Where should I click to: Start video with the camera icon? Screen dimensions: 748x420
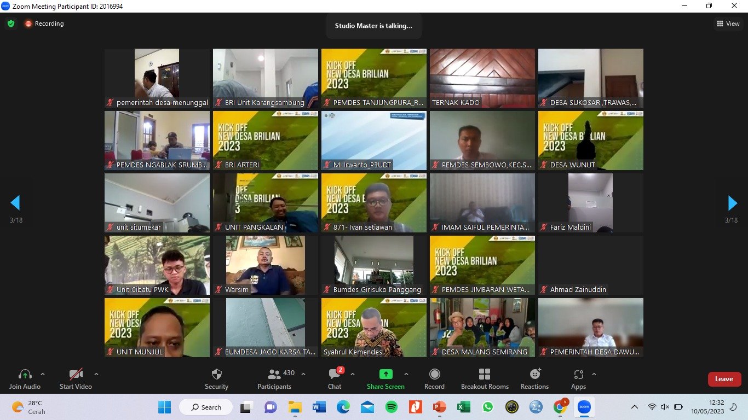pyautogui.click(x=76, y=375)
